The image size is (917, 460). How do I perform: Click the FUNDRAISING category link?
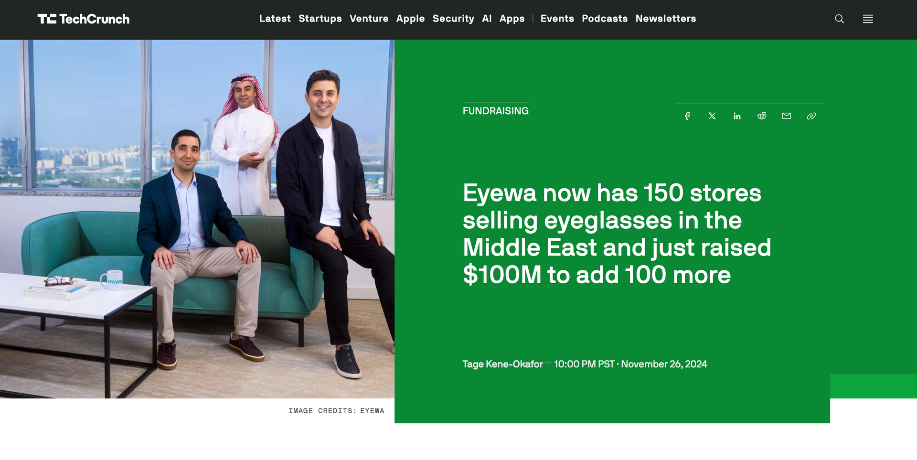point(496,111)
